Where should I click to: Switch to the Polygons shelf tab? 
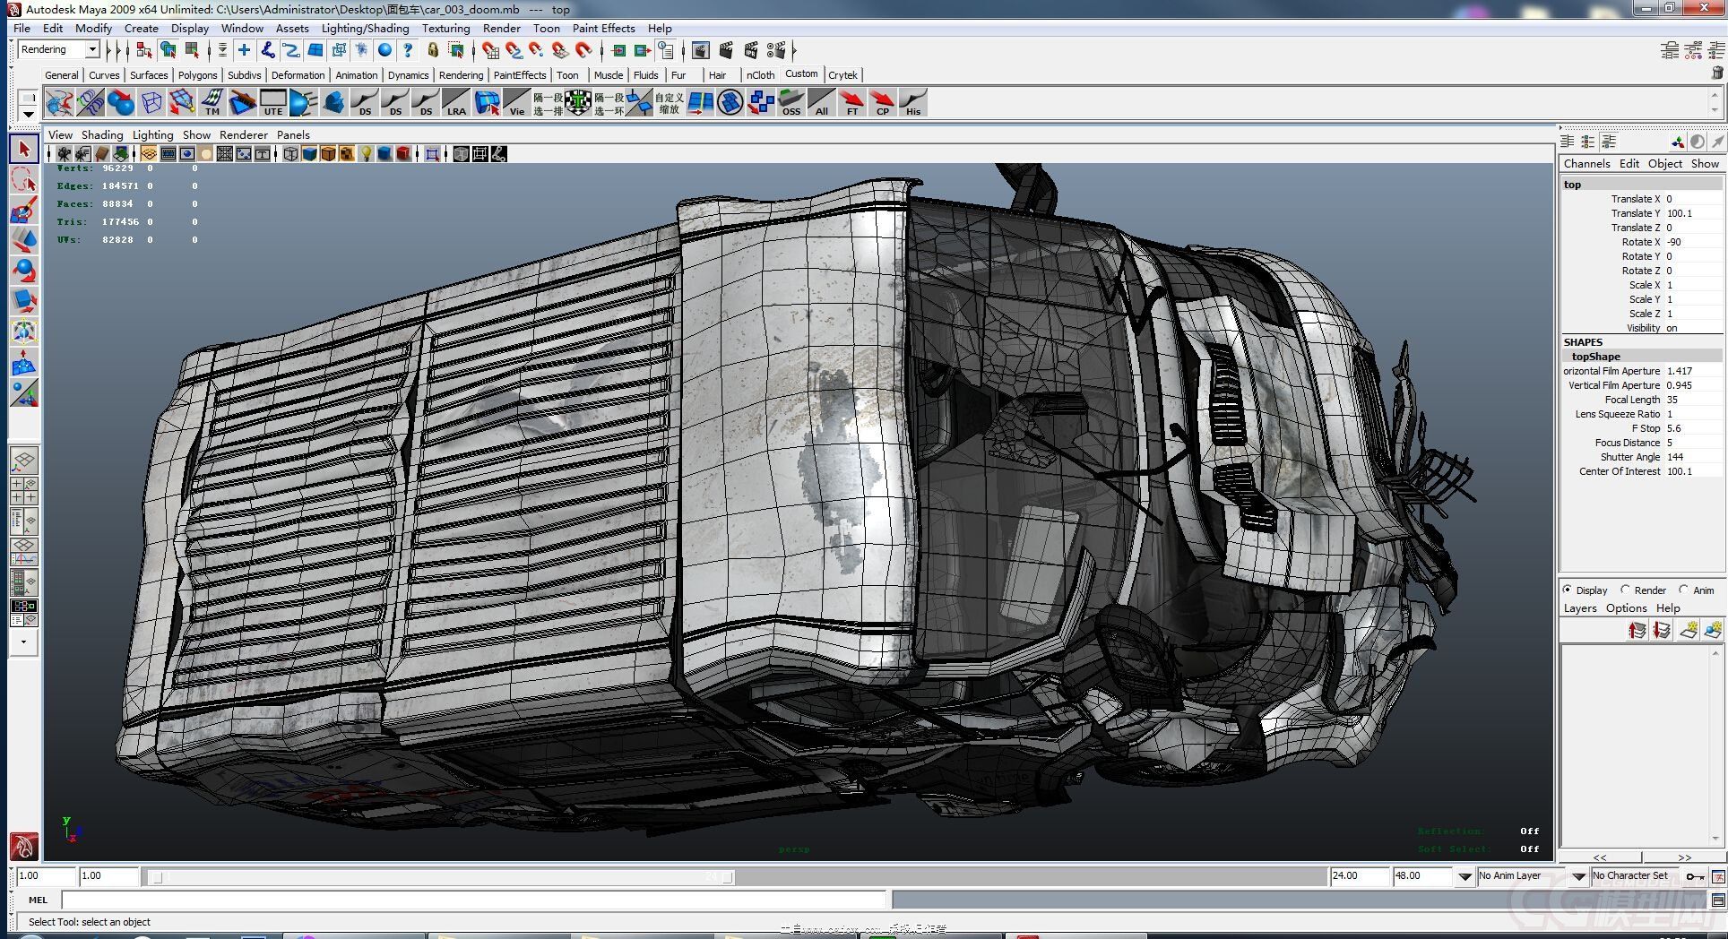point(197,75)
